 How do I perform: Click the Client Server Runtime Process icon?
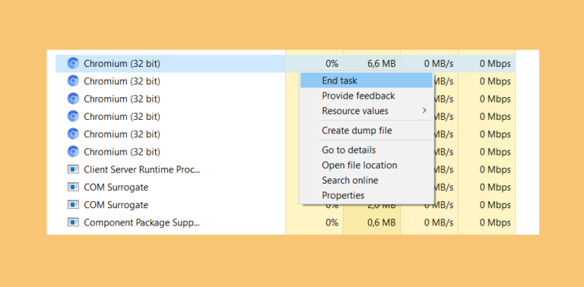click(x=73, y=169)
